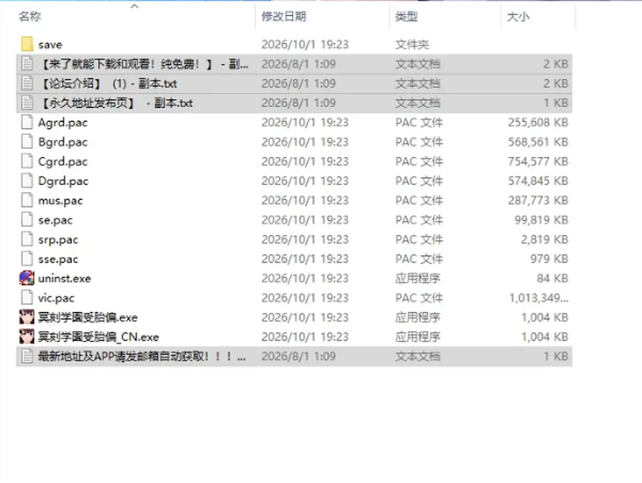
Task: Click the 文件夹 type of save folder
Action: (412, 44)
